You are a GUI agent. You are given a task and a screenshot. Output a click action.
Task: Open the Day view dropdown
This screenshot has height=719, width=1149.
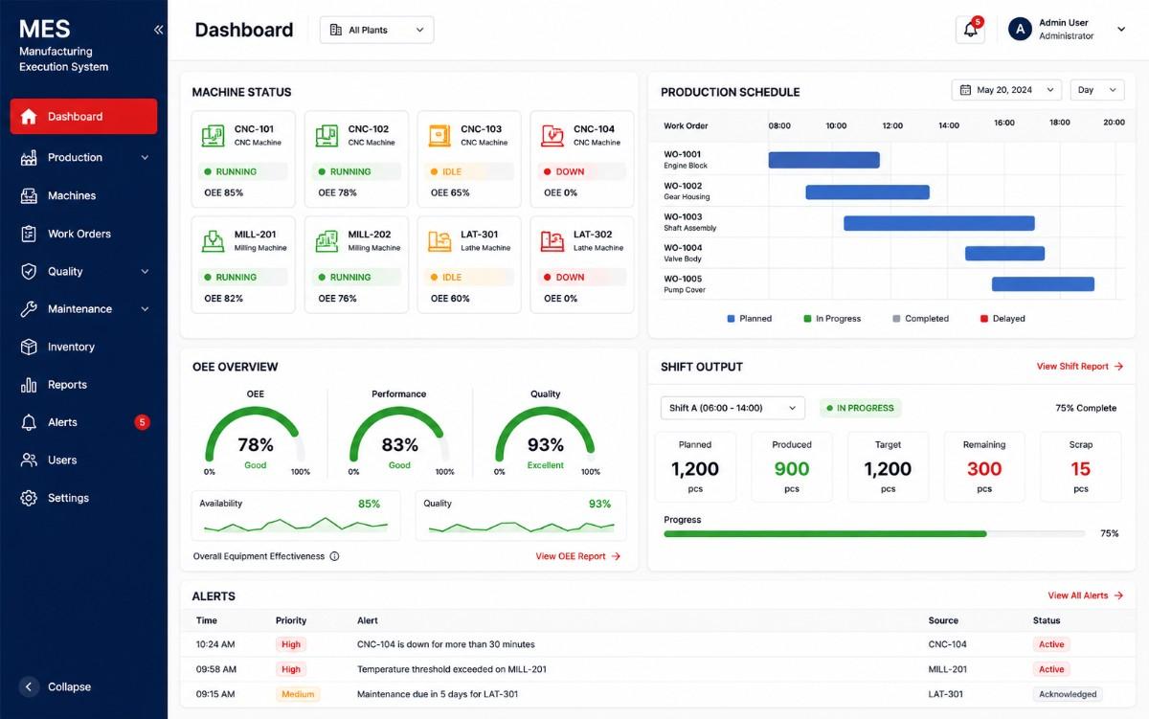coord(1096,90)
